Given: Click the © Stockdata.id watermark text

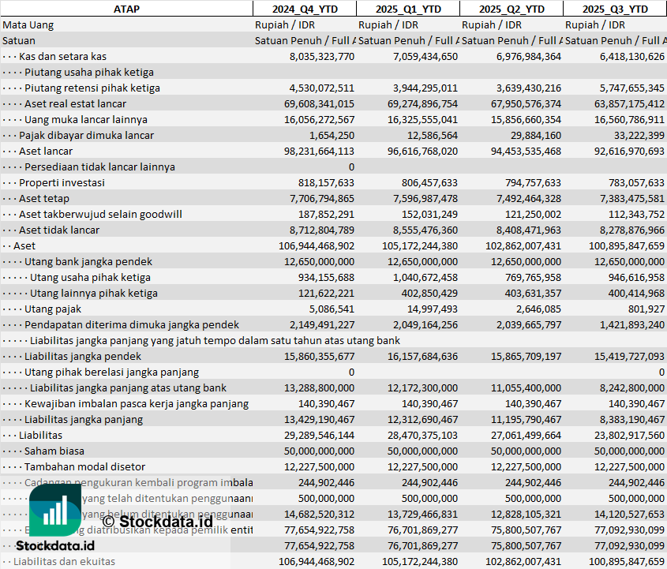Looking at the screenshot, I should tap(157, 521).
